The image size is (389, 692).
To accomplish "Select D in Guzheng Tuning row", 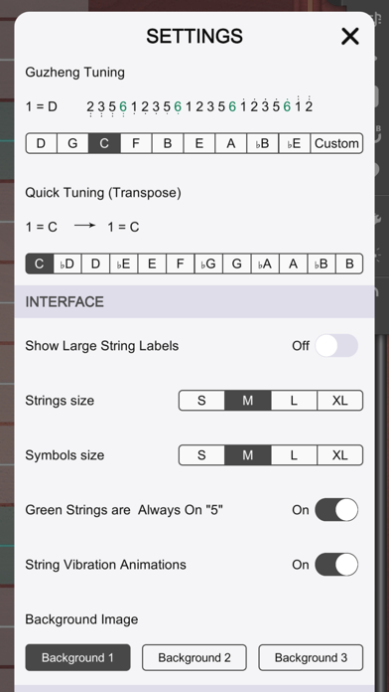I will click(41, 143).
